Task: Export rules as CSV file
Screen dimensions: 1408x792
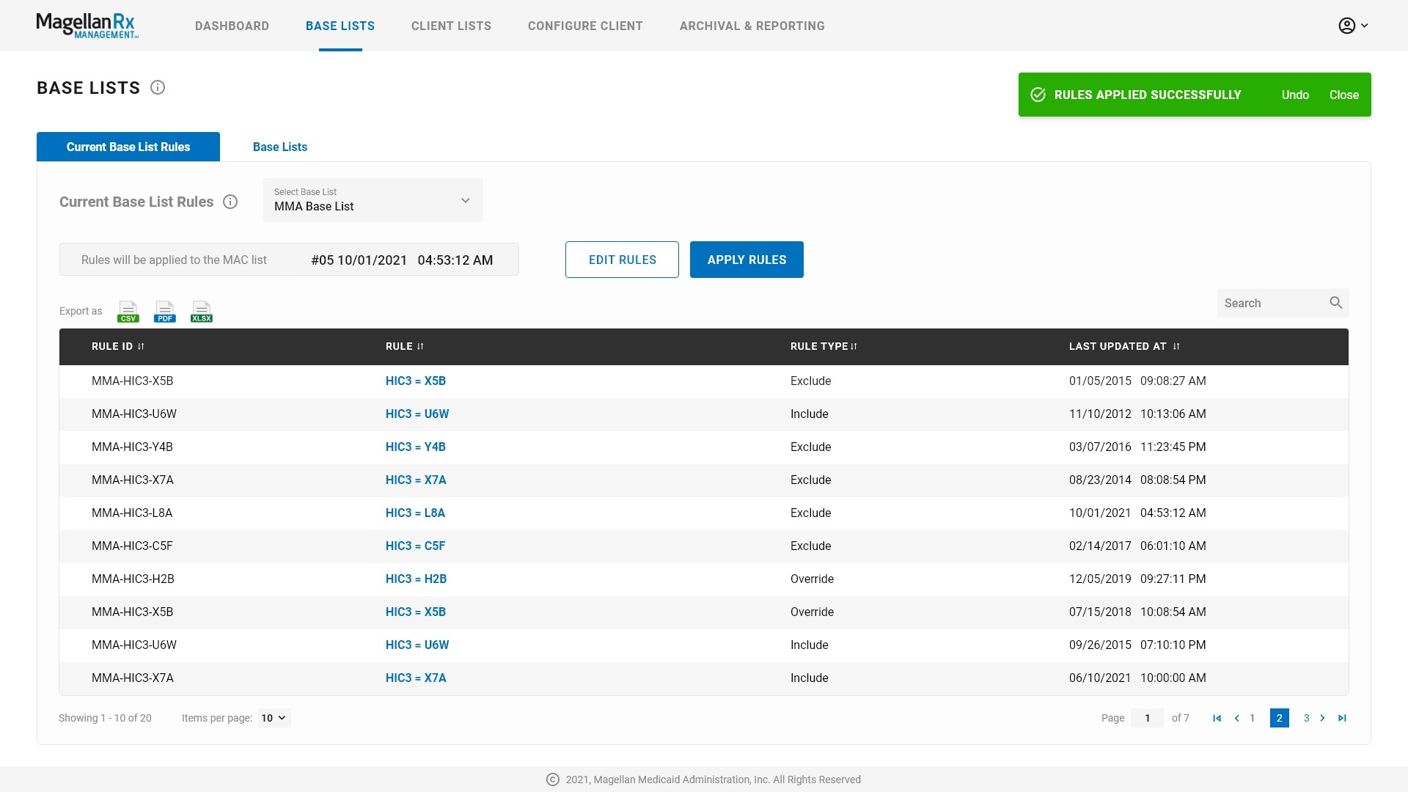Action: coord(128,312)
